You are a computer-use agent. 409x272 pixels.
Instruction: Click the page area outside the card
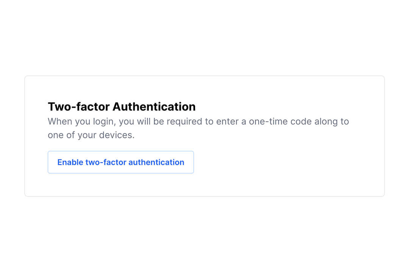[x=204, y=238]
